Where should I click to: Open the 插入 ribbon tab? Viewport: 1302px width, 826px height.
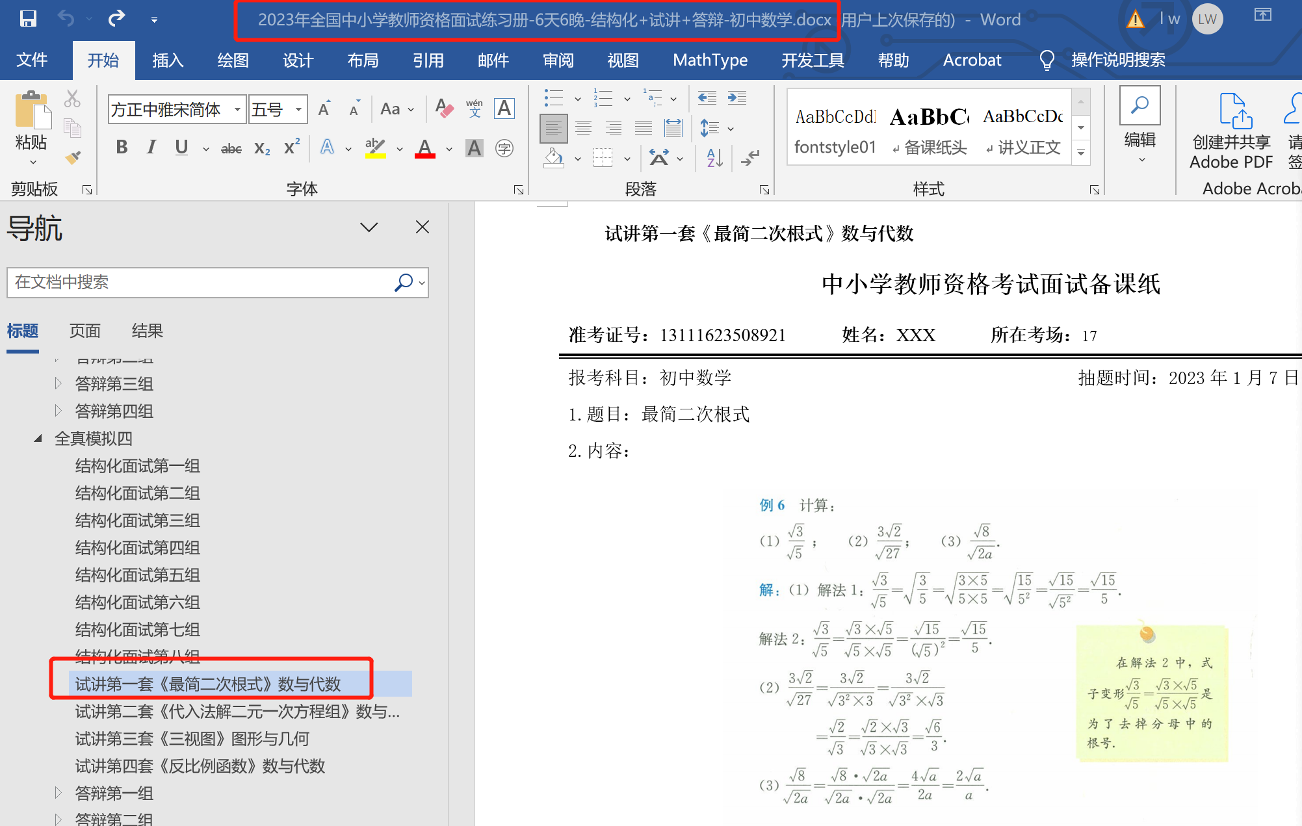click(x=168, y=60)
